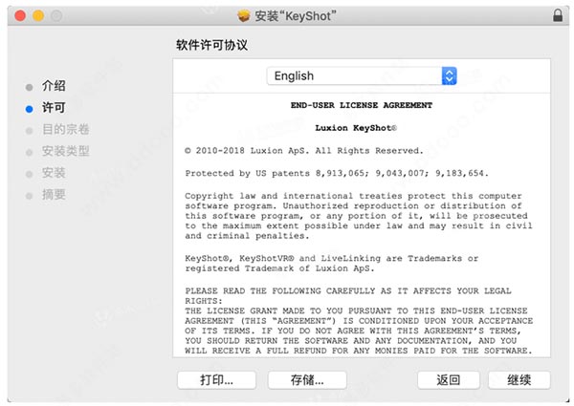
Task: Select the 介绍 step in sidebar
Action: point(54,86)
